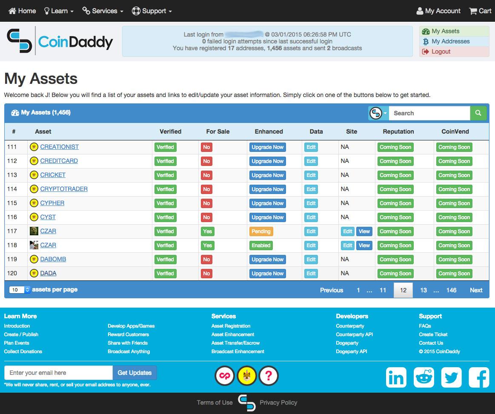Go to pagination page 13
This screenshot has height=414, width=495.
423,290
